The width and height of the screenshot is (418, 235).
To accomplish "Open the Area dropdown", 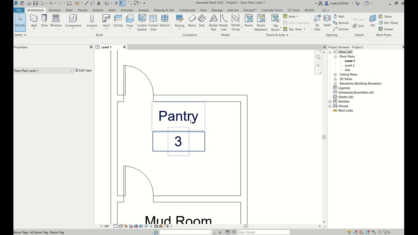I will pos(291,16).
